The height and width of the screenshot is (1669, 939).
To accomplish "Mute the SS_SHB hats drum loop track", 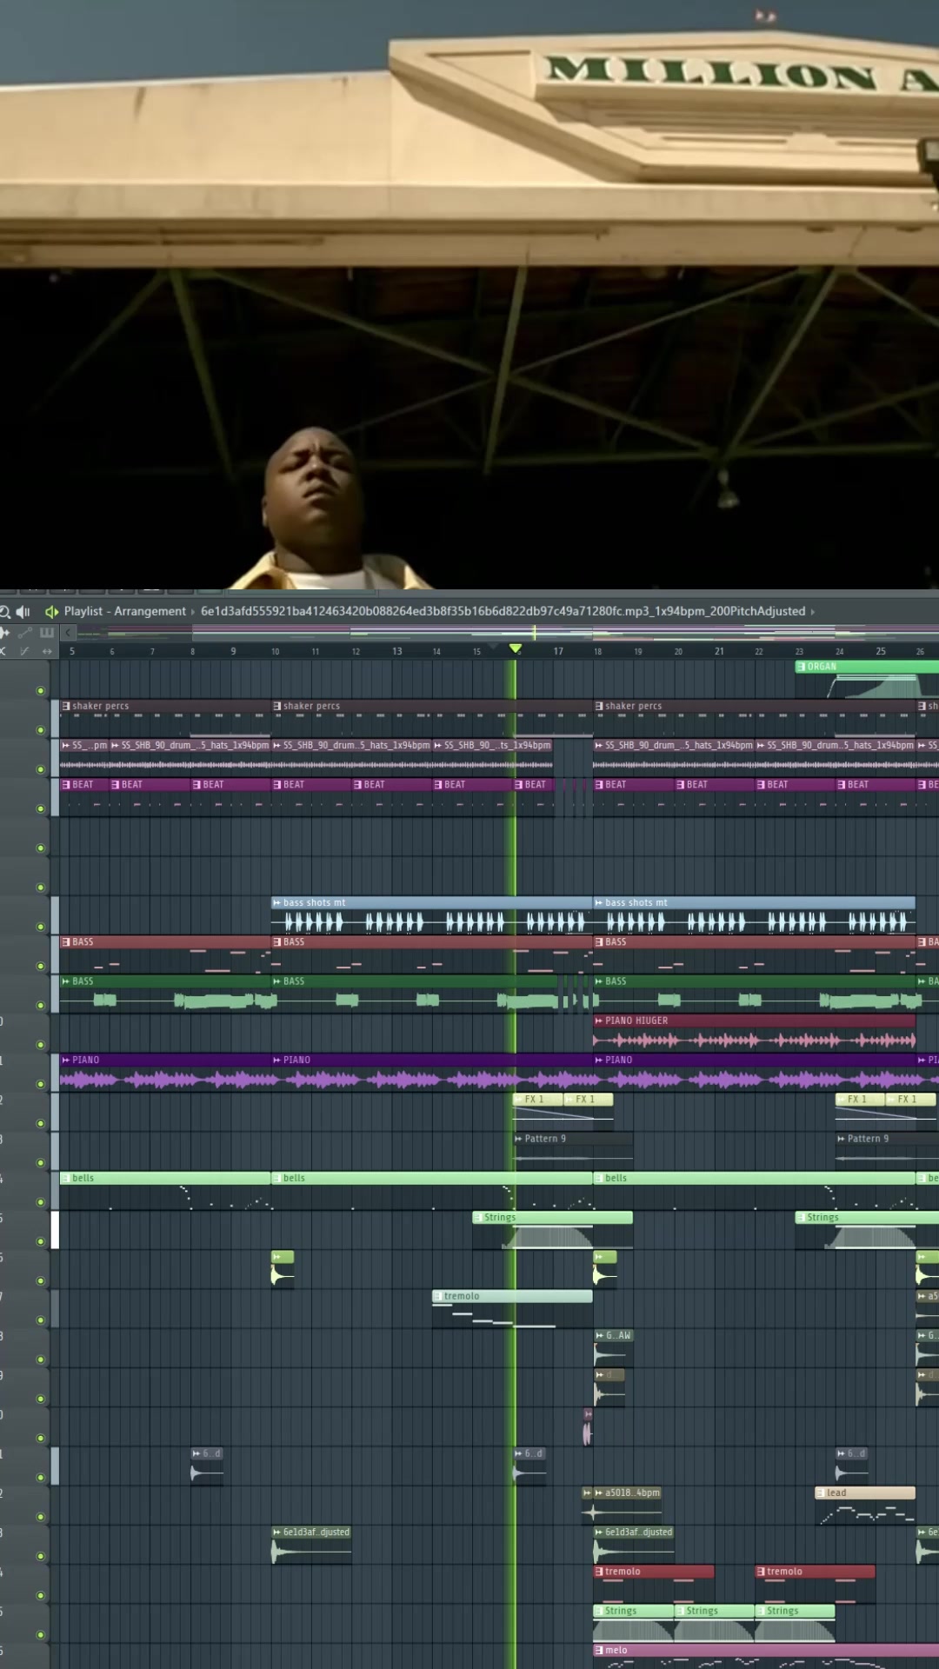I will click(40, 769).
